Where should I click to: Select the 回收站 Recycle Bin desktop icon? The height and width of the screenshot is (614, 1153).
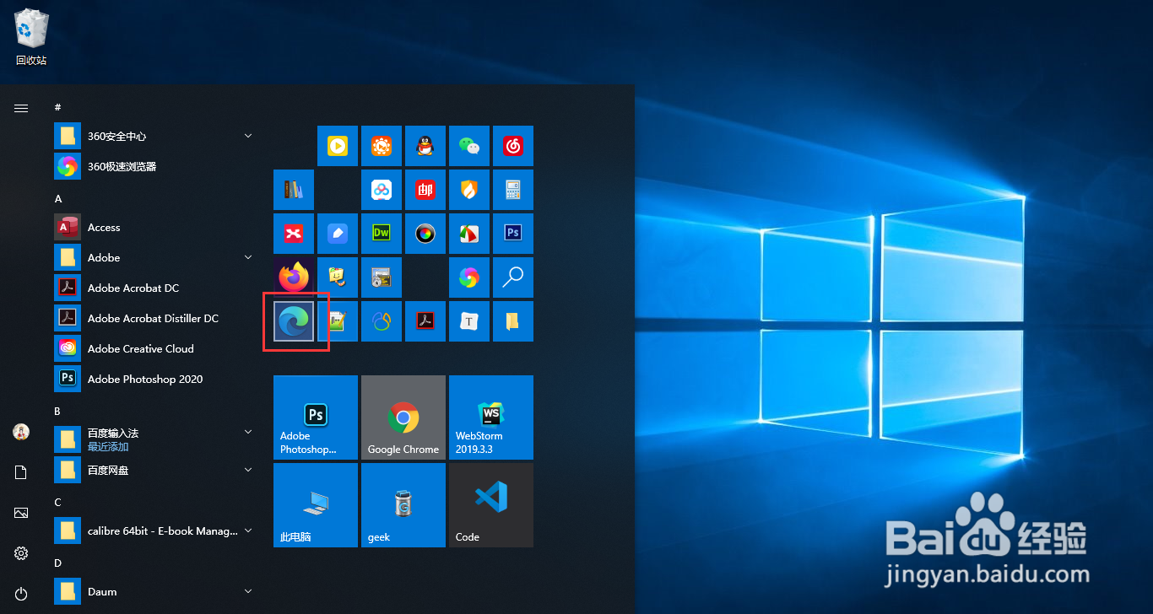click(x=31, y=38)
